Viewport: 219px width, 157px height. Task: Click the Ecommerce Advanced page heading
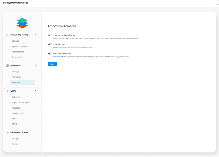[62, 26]
